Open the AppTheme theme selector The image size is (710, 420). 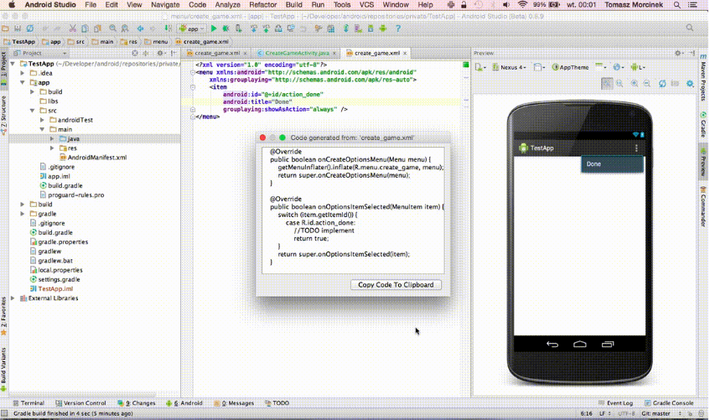pyautogui.click(x=570, y=67)
